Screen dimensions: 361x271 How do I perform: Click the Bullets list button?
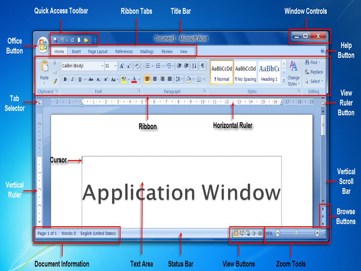pyautogui.click(x=147, y=66)
